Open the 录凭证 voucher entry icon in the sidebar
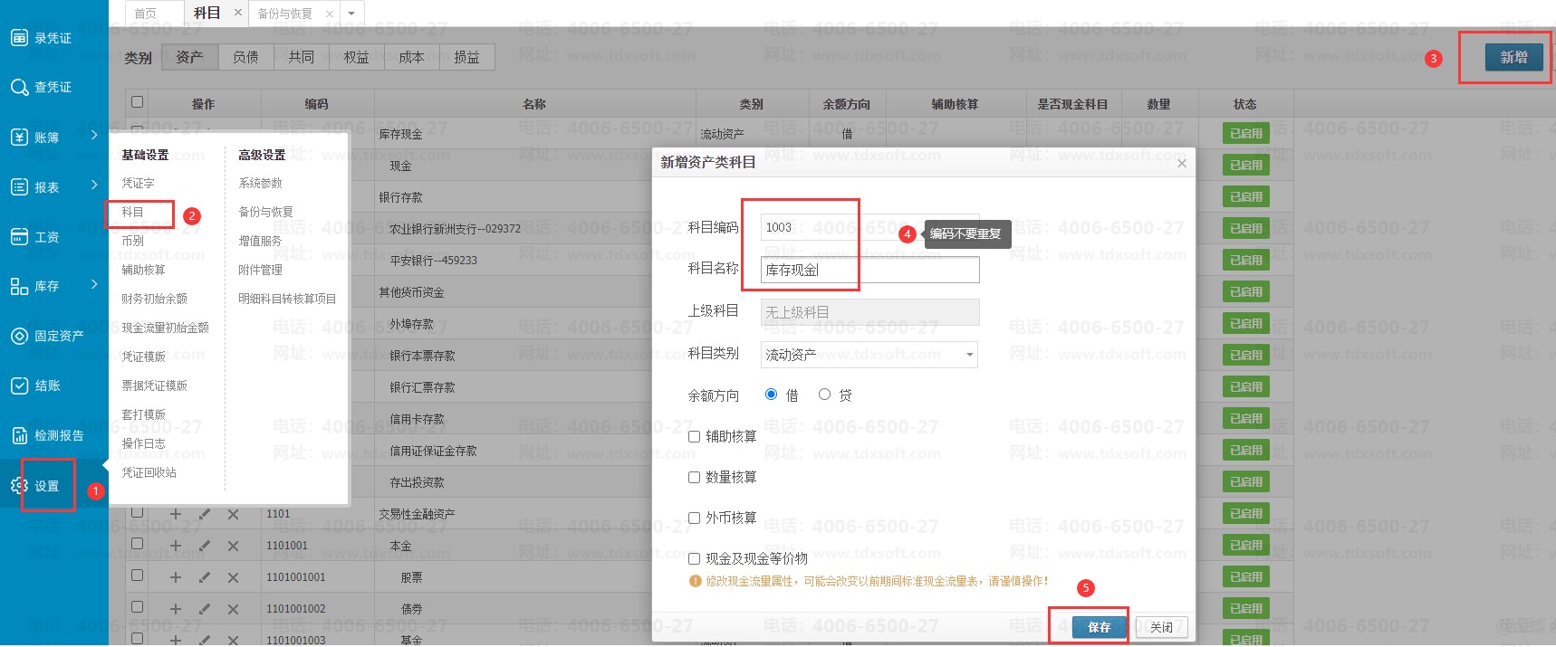1556x647 pixels. [x=19, y=38]
